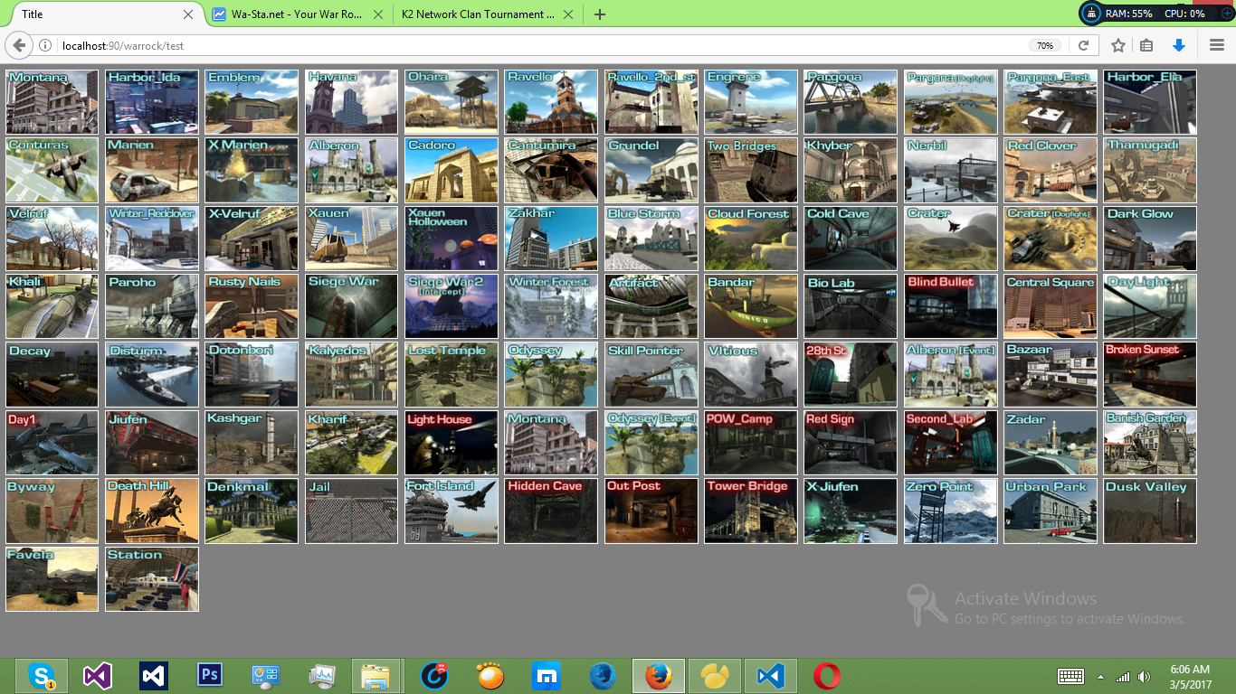Open File Explorer from the taskbar
This screenshot has width=1236, height=694.
point(376,676)
